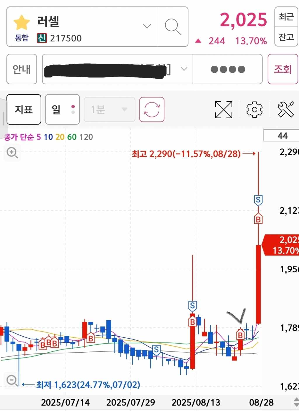Open the 지표 indicators button
Viewport: 299px width, 411px height.
tap(24, 109)
